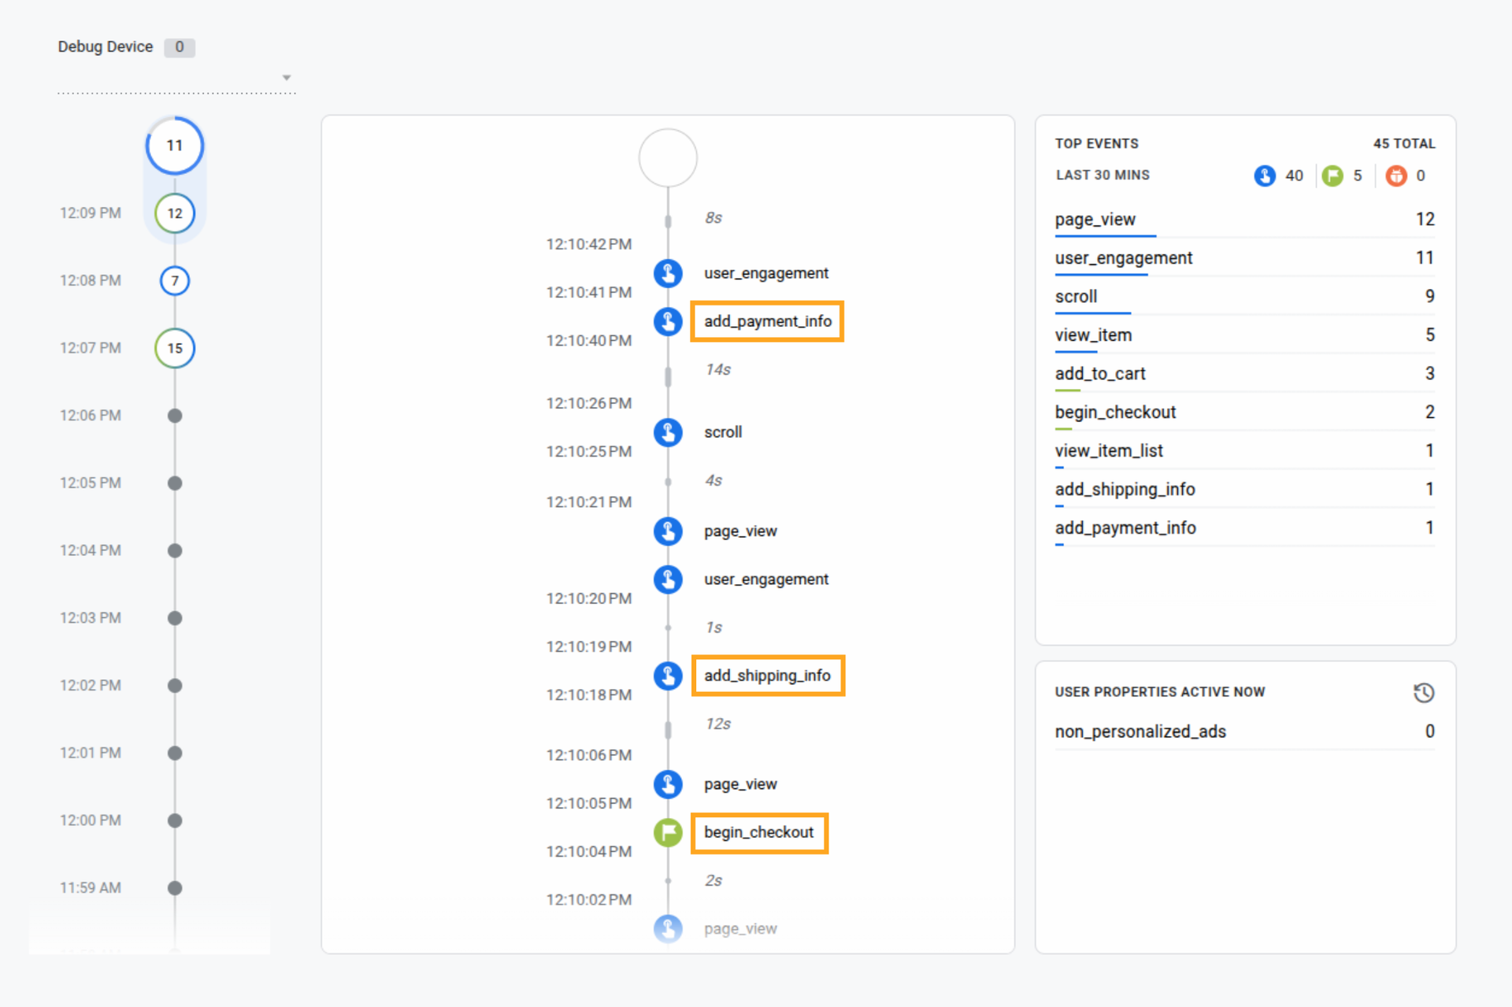Viewport: 1512px width, 1007px height.
Task: Click the green conversions flag icon showing 5
Action: pyautogui.click(x=1332, y=176)
